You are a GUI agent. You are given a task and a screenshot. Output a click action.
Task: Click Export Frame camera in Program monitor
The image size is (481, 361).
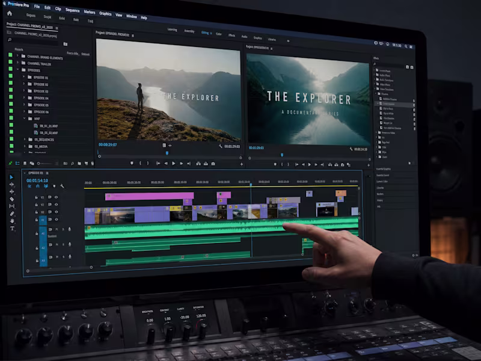[342, 165]
